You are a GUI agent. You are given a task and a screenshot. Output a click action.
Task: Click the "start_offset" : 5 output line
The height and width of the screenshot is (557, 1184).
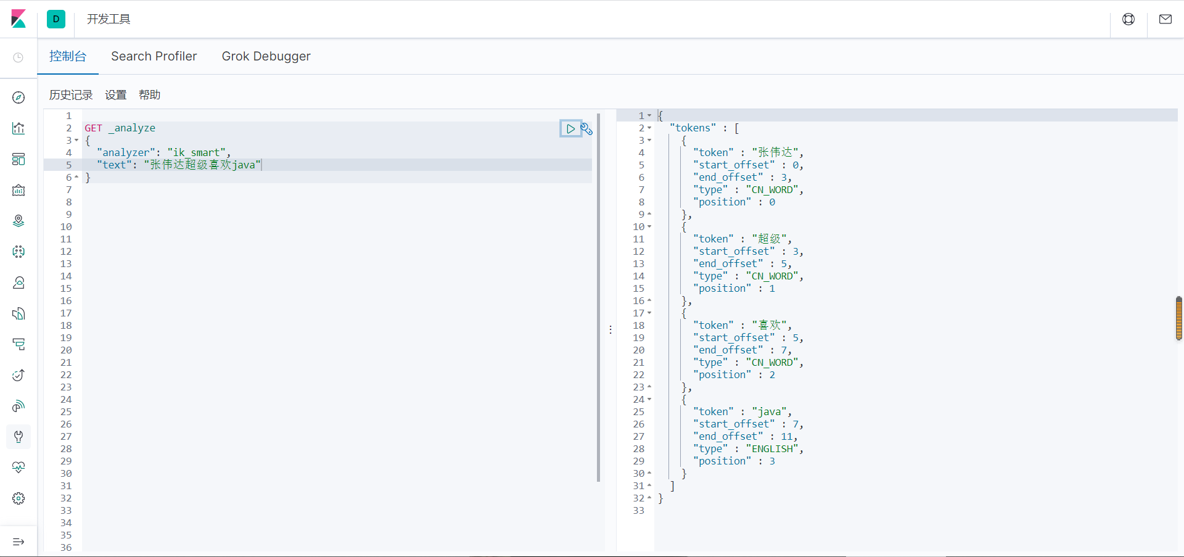748,338
